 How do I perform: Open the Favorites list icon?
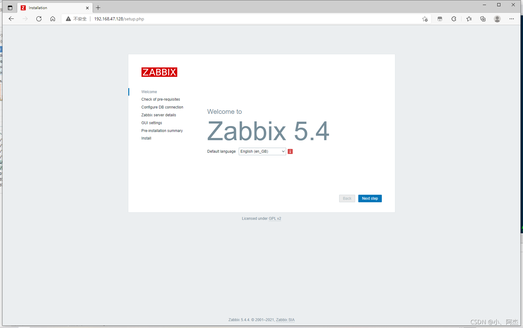click(x=469, y=19)
